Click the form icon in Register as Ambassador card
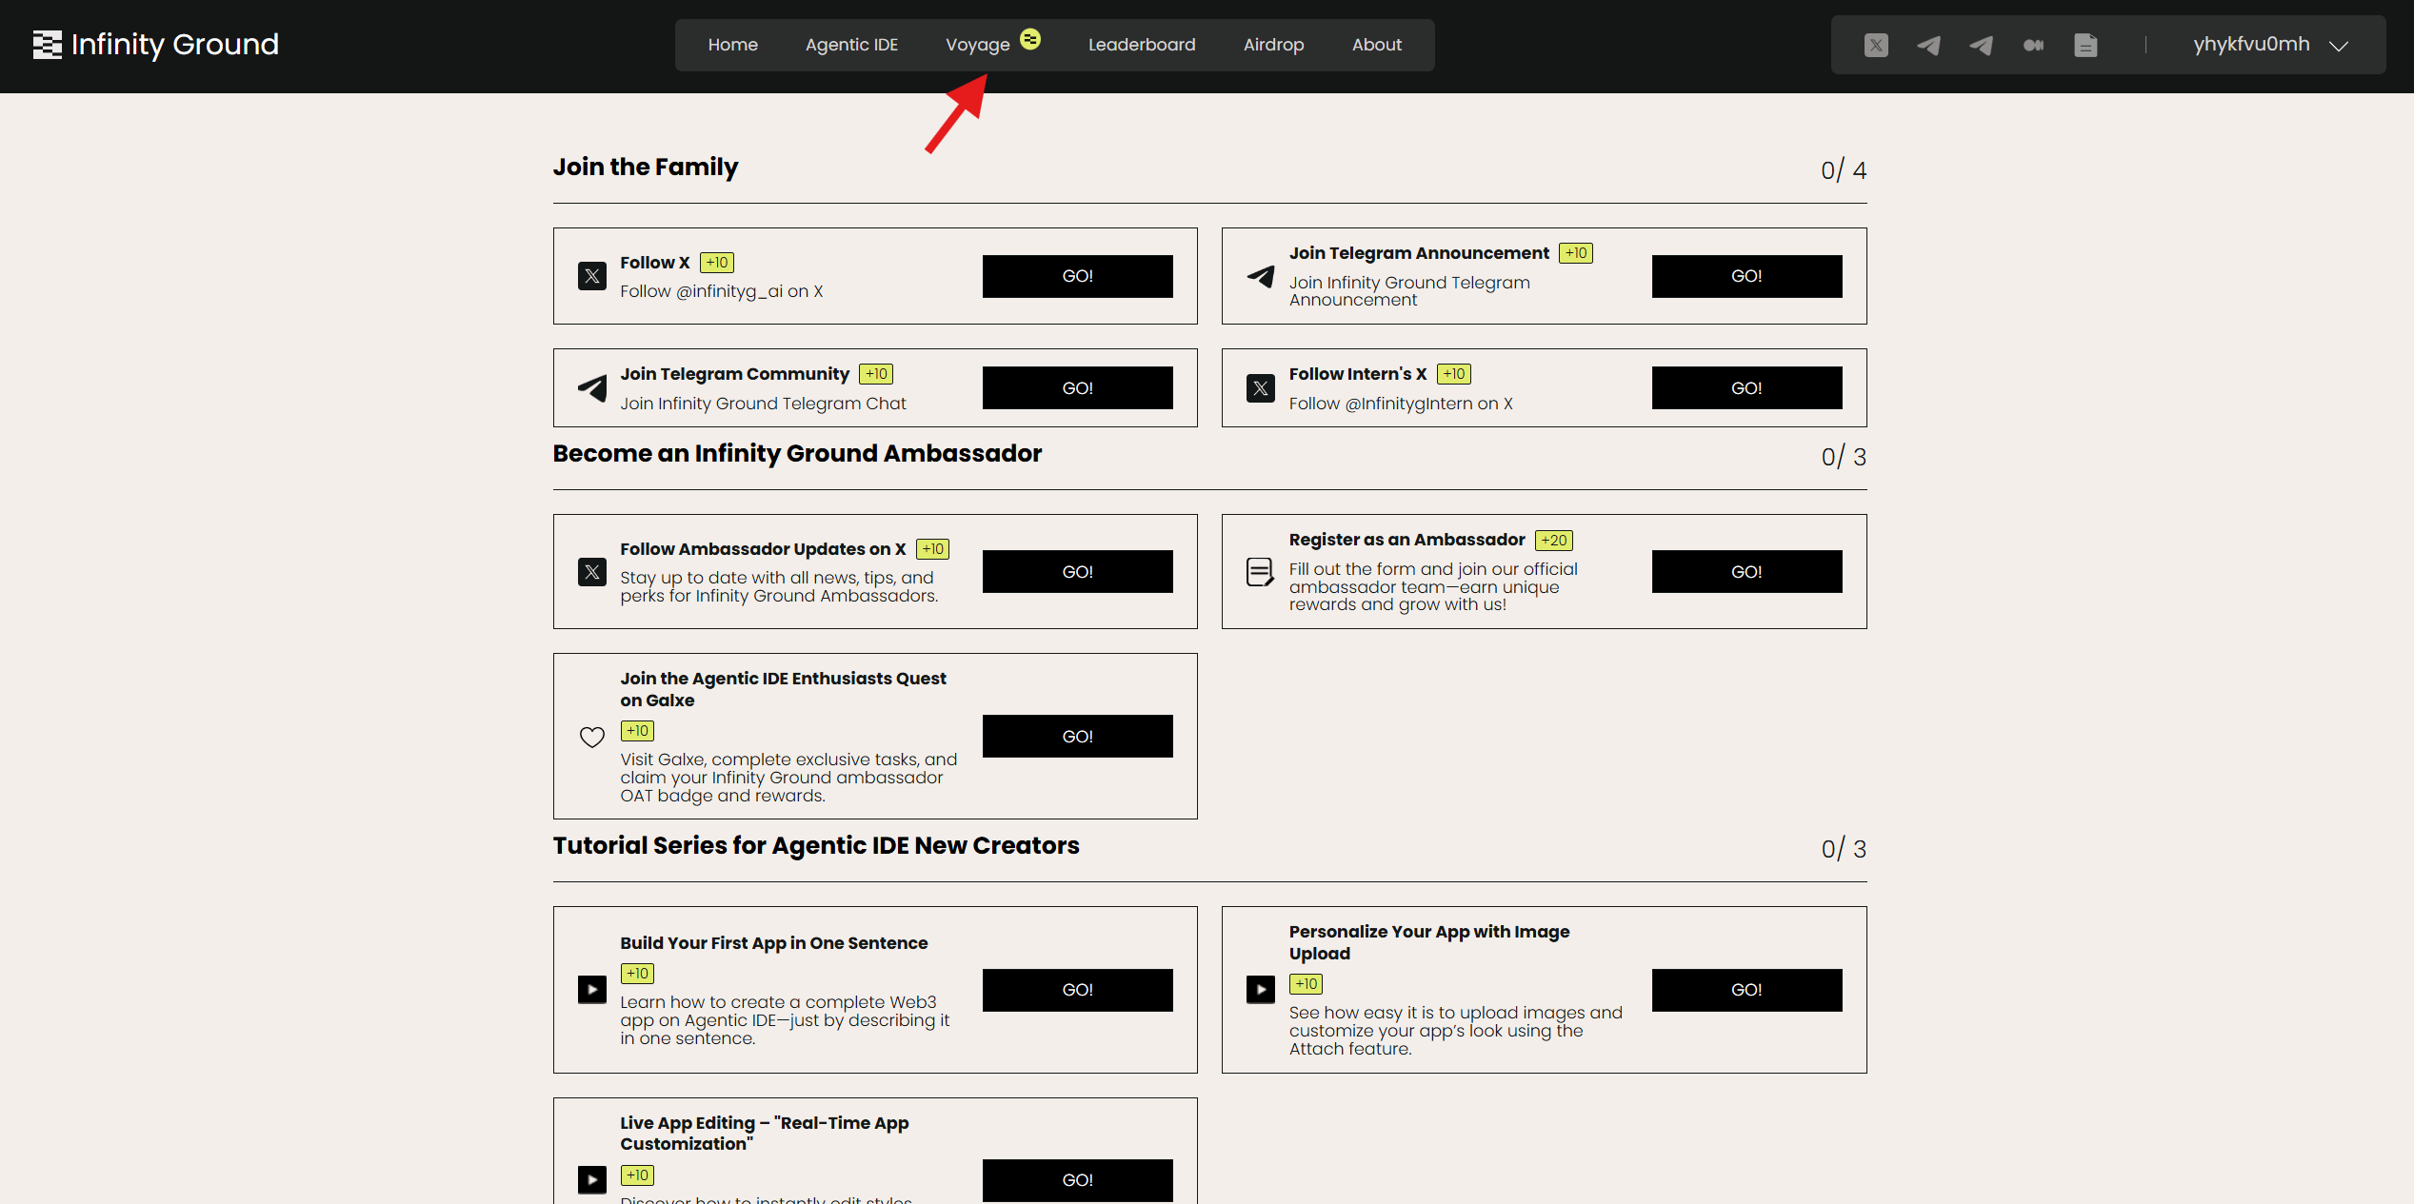The width and height of the screenshot is (2414, 1204). [x=1261, y=571]
